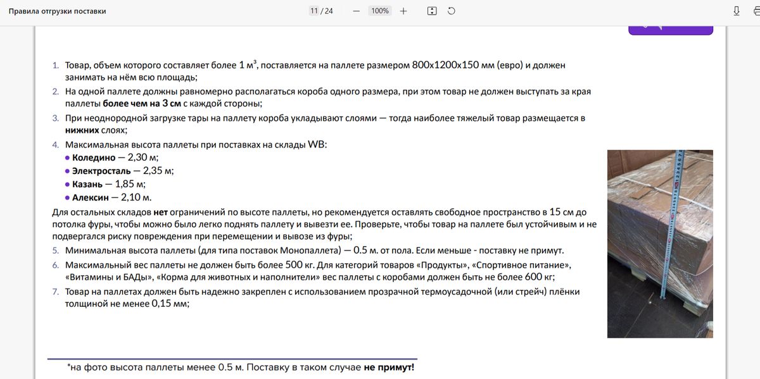Click the zoom in plus icon
This screenshot has width=760, height=379.
(x=403, y=11)
